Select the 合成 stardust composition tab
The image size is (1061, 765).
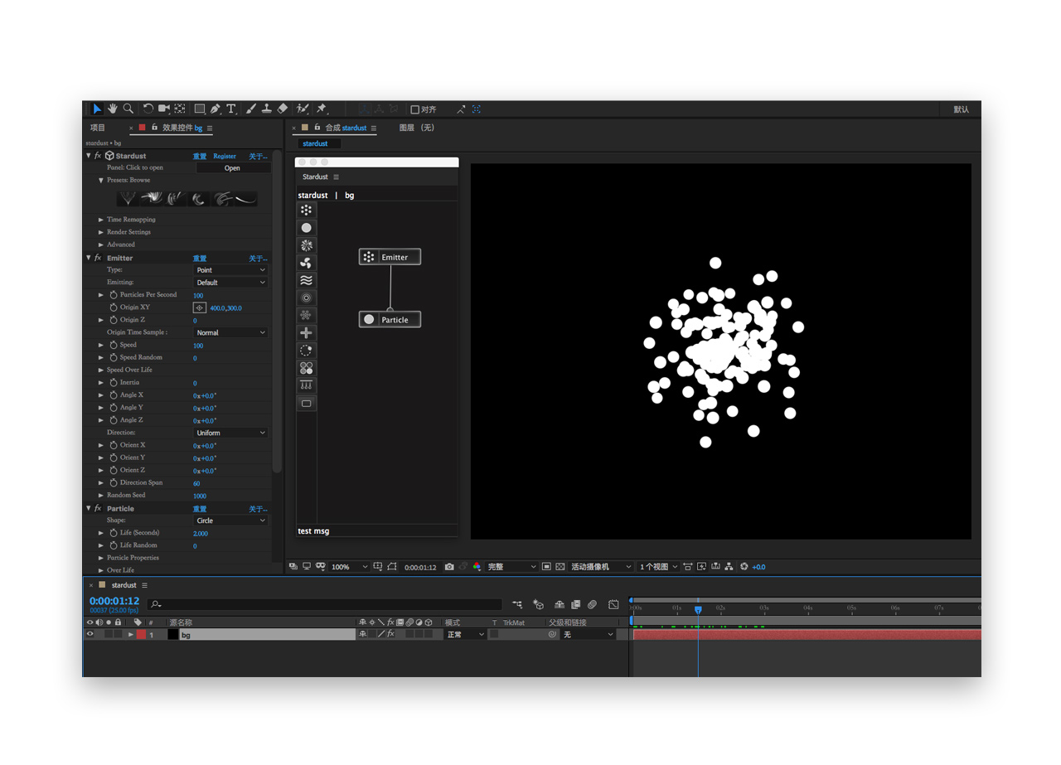point(346,128)
